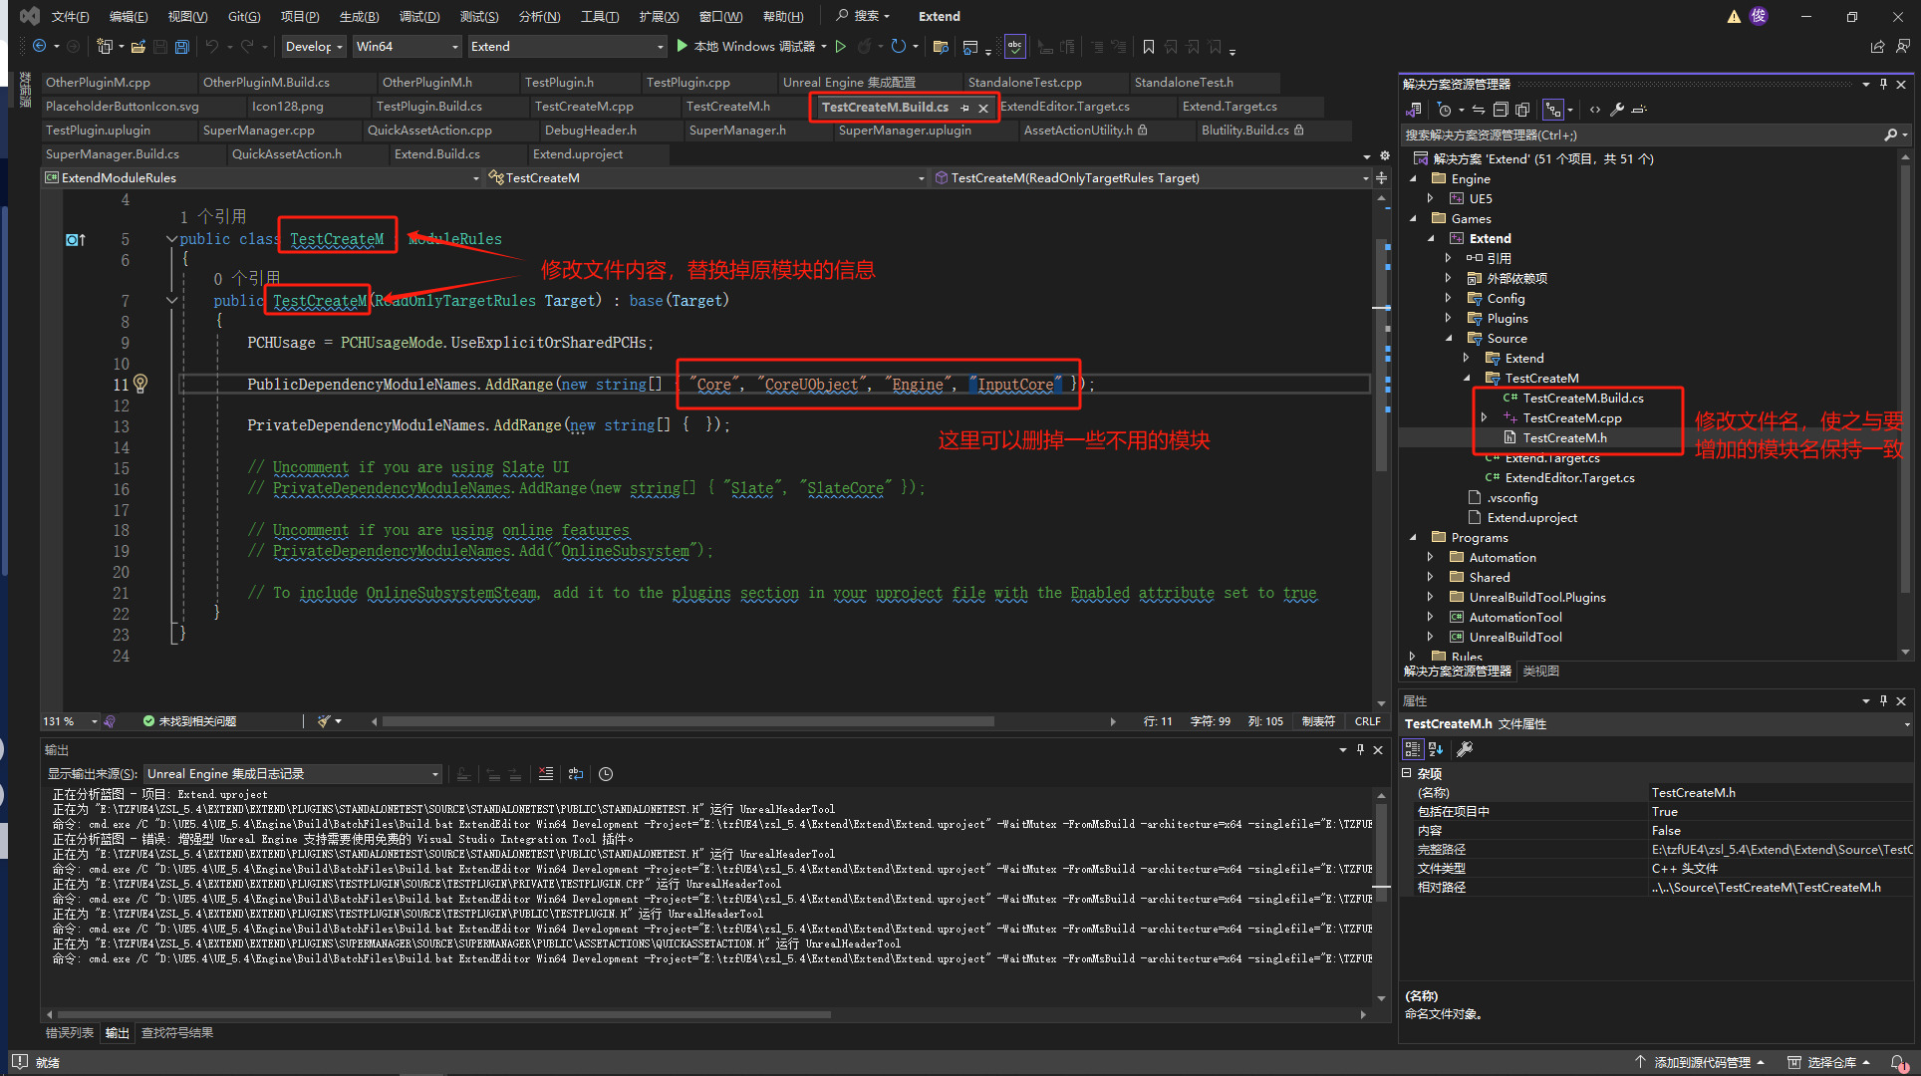Image resolution: width=1921 pixels, height=1076 pixels.
Task: Open the 生成(B) menu
Action: [x=359, y=16]
